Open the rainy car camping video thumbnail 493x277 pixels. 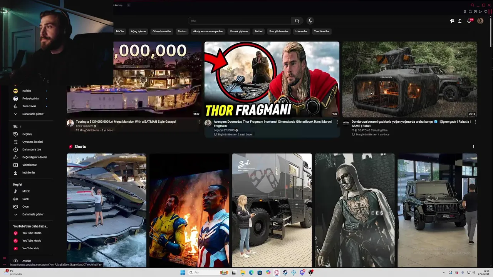pos(410,79)
